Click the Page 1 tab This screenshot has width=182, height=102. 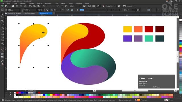pyautogui.click(x=32, y=91)
